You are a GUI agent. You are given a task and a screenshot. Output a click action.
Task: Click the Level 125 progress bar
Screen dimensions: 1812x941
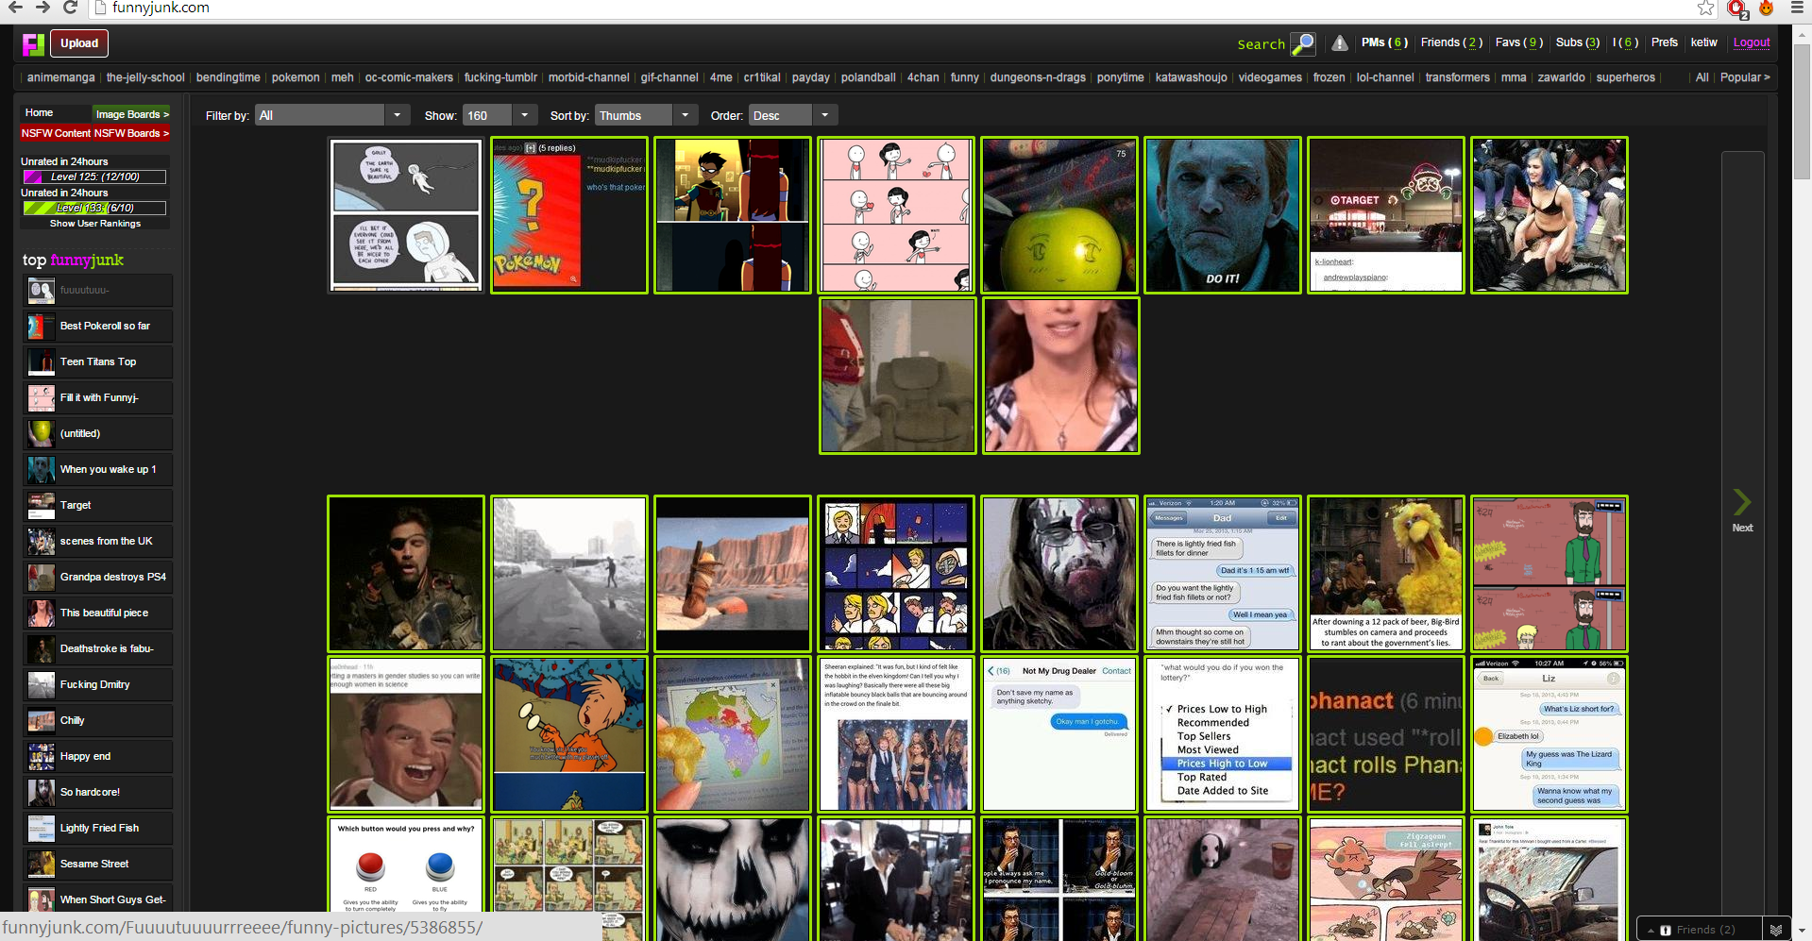[94, 176]
